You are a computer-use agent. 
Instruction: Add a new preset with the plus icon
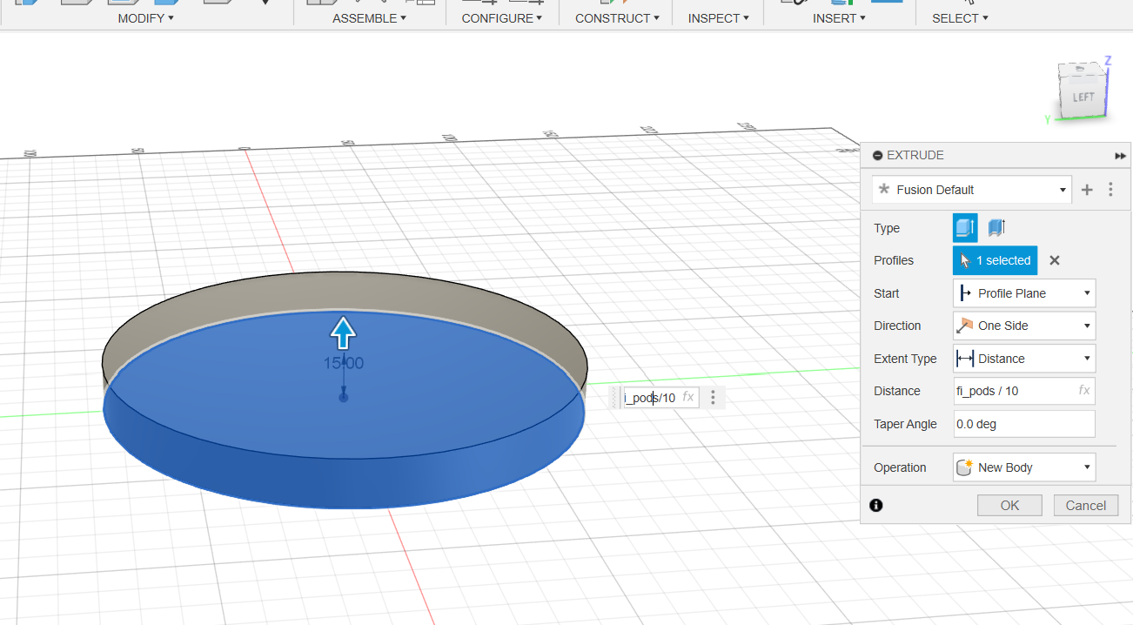1087,190
